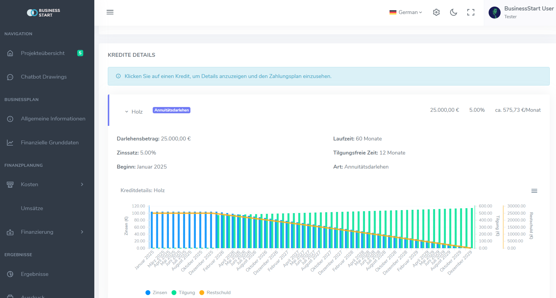Expand the Finanzierung submenu
Viewport: 556px width, 298px height.
coord(45,232)
